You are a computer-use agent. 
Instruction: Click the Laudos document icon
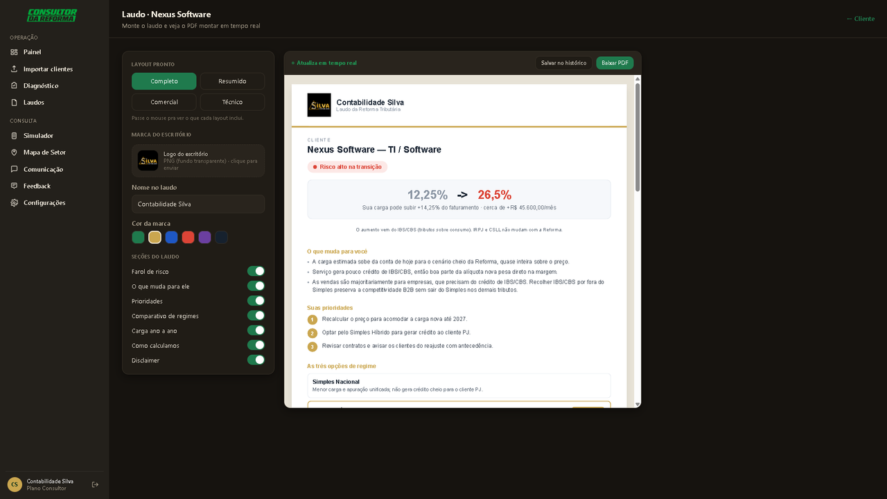[x=14, y=102]
